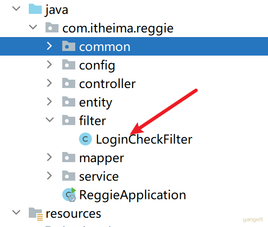Collapse the com.itheima.reggie package chevron
268x227 pixels.
(33, 27)
